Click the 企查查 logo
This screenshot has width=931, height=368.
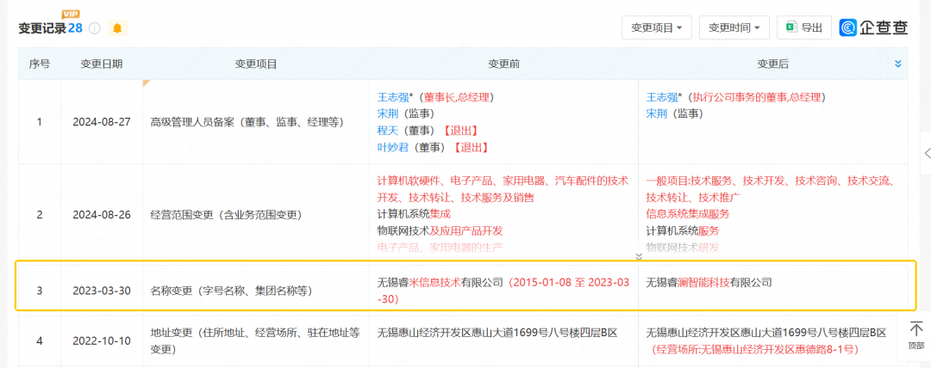point(872,28)
